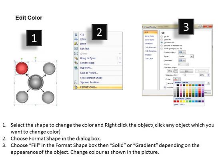Screen dimensions: 224x168
Task: Click the Format Shape icon
Action: (x=76, y=87)
